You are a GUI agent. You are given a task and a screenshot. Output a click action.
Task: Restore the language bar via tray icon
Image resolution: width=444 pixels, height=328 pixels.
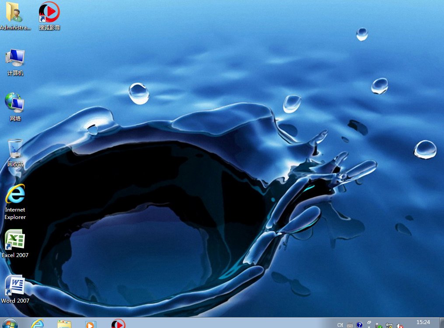369,322
